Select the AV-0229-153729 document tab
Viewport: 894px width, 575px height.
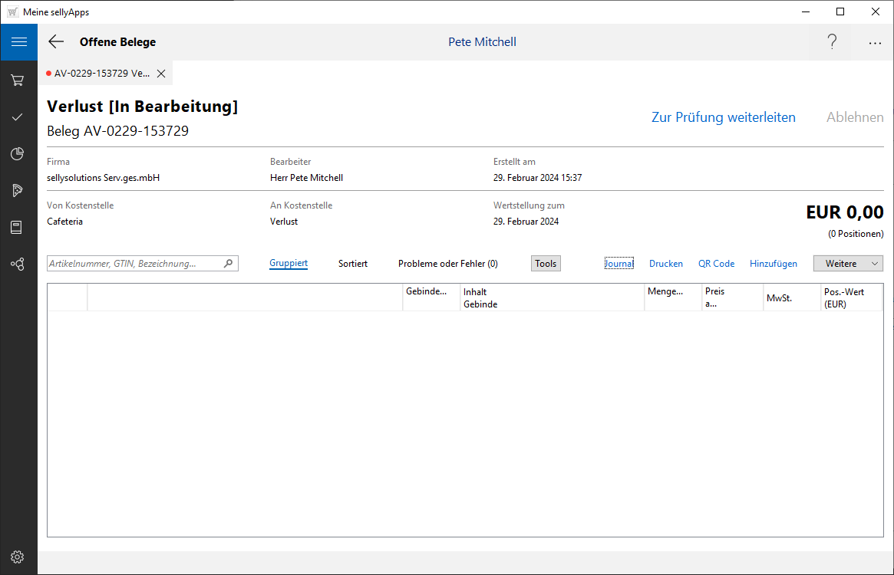coord(100,74)
